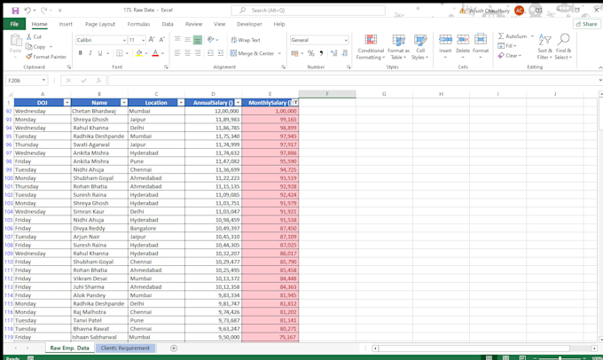Apply comma style number format
The width and height of the screenshot is (603, 360).
(322, 53)
